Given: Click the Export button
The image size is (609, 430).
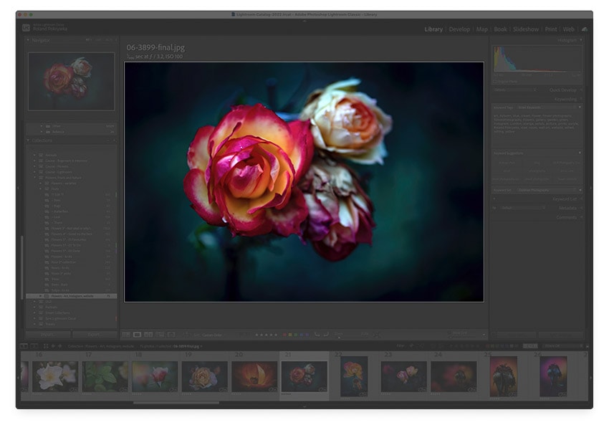Looking at the screenshot, I should [x=94, y=334].
